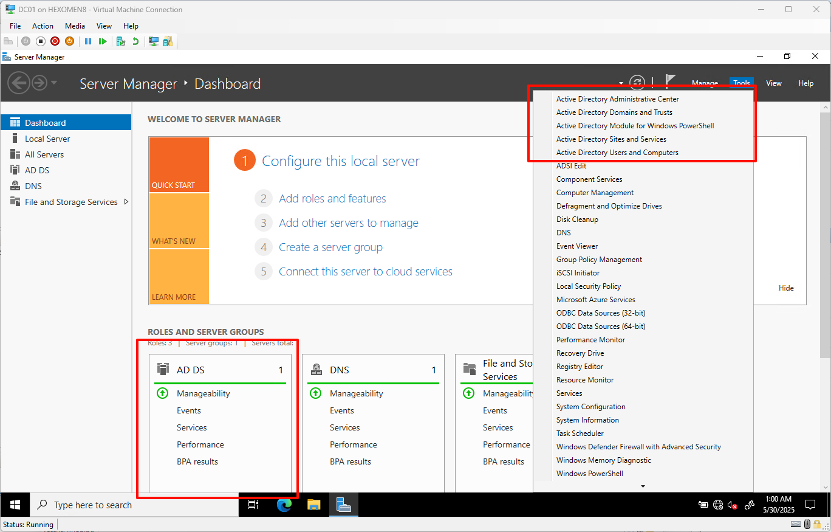Open the taskbar clock showing 1:00 AM
The image size is (831, 532).
pyautogui.click(x=778, y=505)
